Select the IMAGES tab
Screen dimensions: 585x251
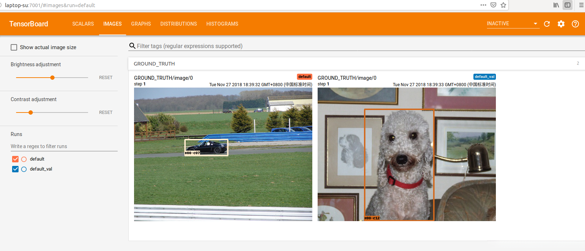112,24
